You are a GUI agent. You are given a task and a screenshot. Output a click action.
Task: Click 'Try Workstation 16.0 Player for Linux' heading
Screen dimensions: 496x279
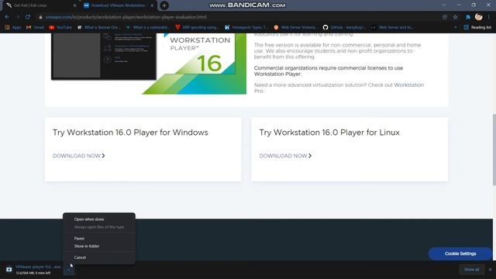(x=329, y=133)
